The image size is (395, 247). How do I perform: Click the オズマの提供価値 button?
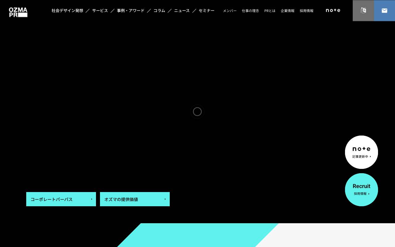135,199
